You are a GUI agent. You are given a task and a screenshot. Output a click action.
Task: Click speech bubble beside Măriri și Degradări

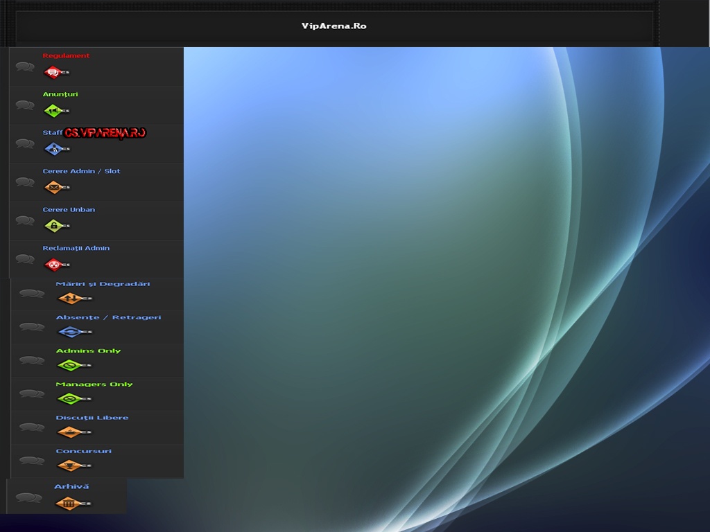[32, 294]
